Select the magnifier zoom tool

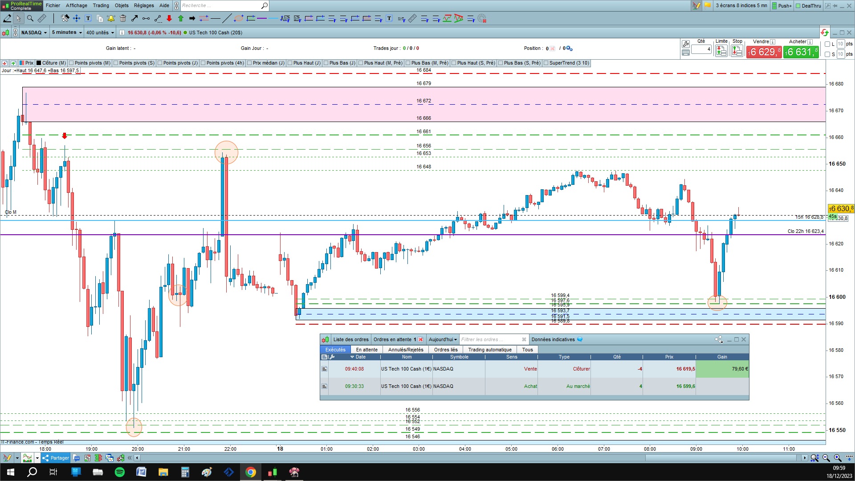point(30,18)
